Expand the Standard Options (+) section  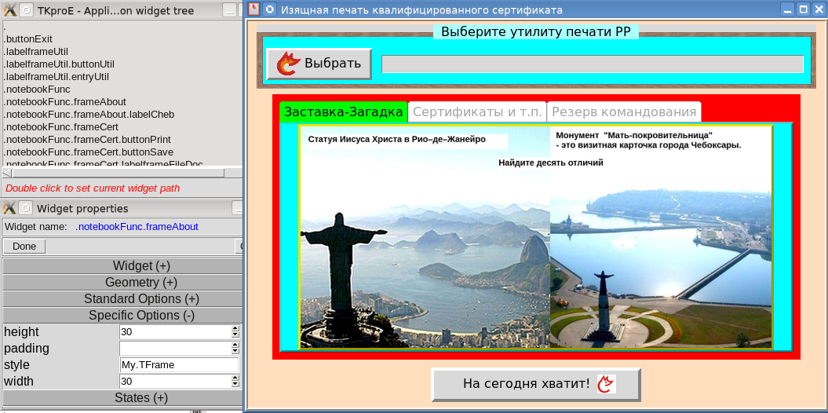click(122, 298)
